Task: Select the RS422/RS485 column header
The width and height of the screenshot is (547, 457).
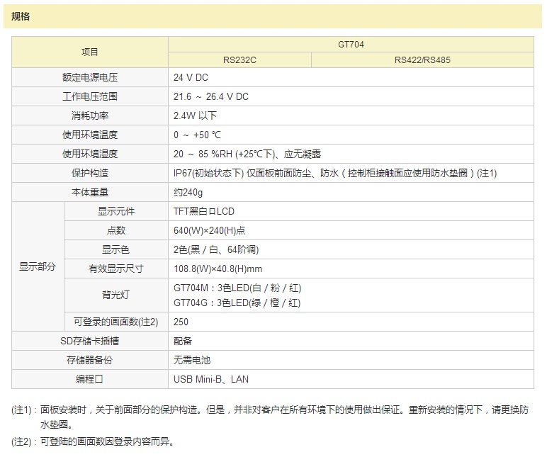Action: (x=422, y=60)
